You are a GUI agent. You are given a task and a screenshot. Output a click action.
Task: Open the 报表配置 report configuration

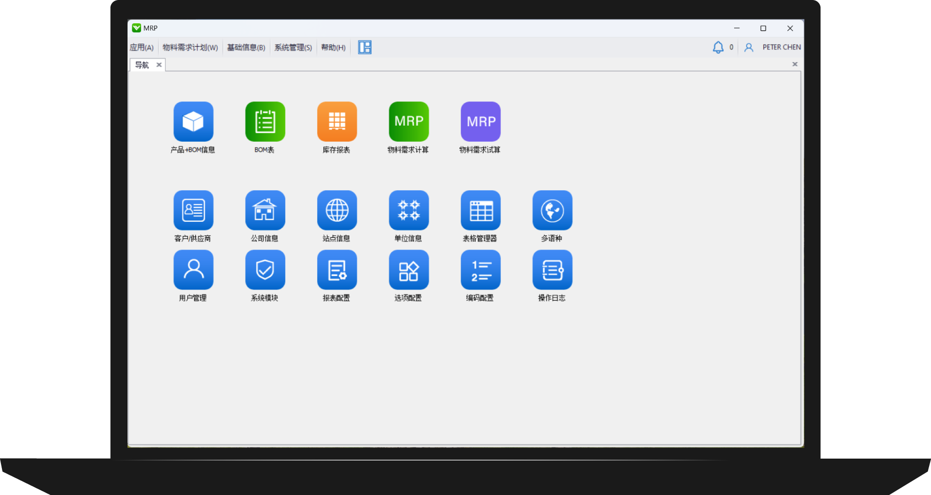tap(337, 270)
